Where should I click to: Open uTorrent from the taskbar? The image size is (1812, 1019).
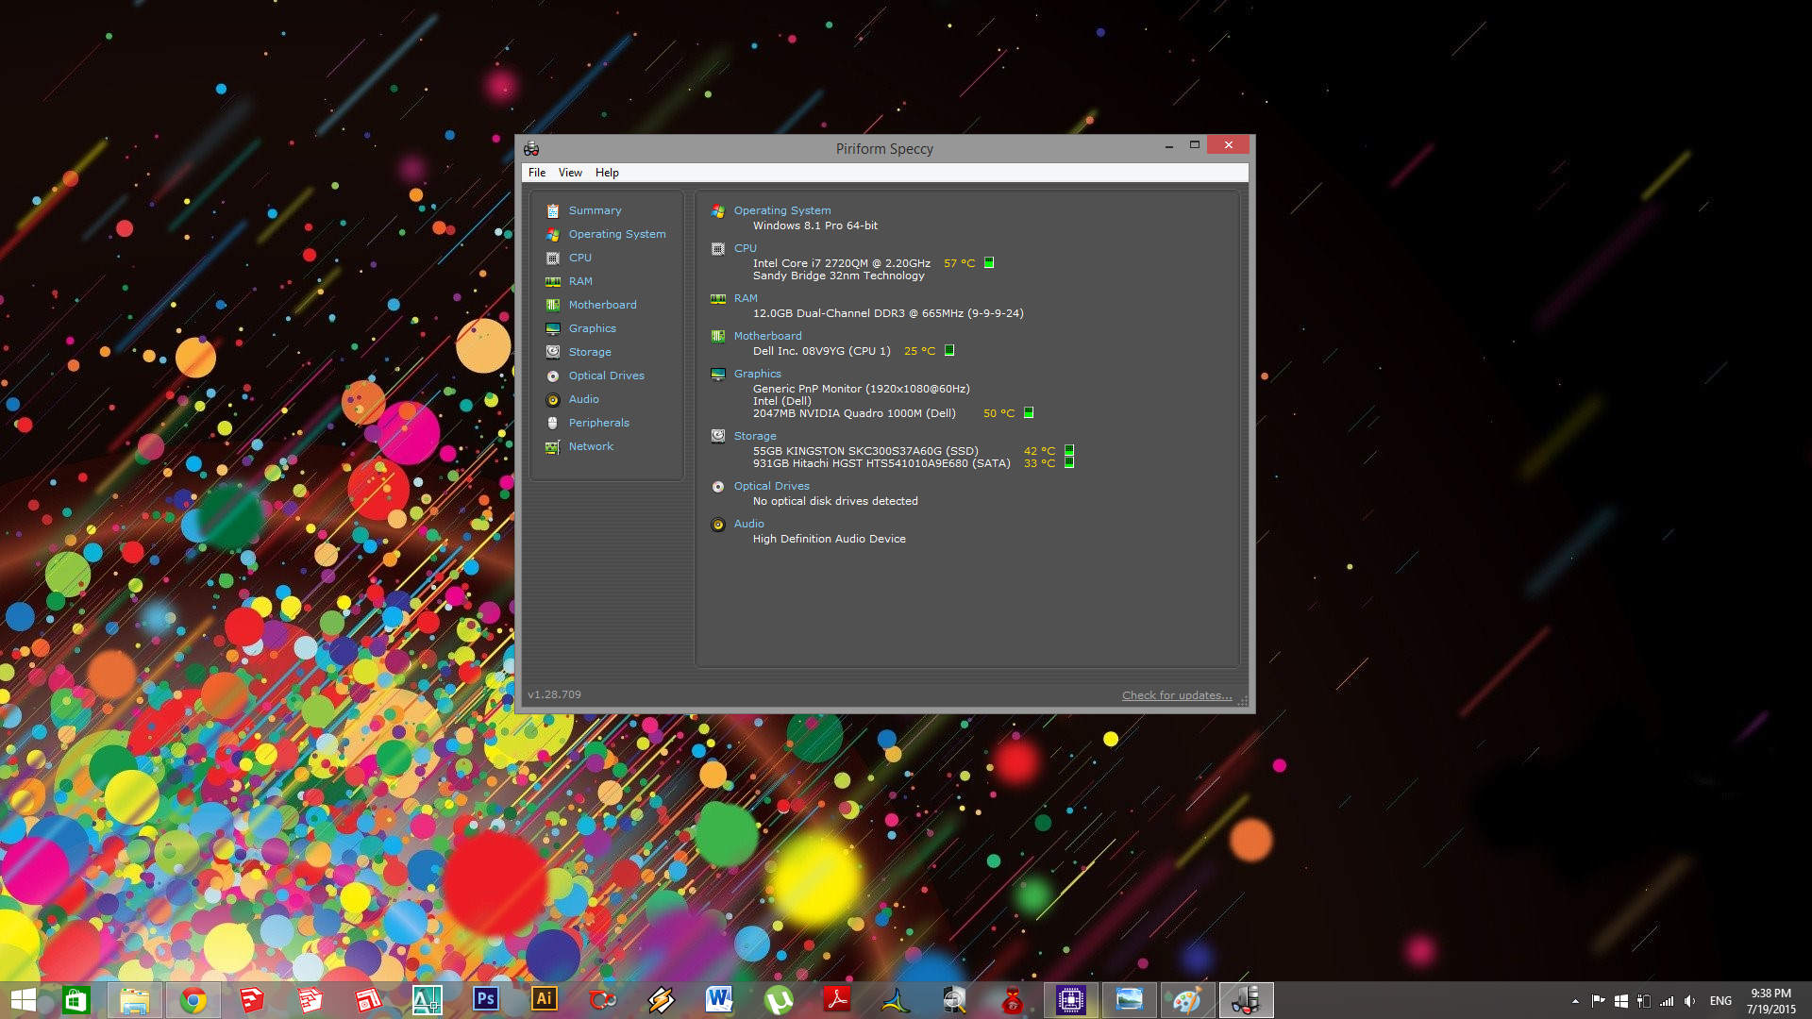point(778,1000)
